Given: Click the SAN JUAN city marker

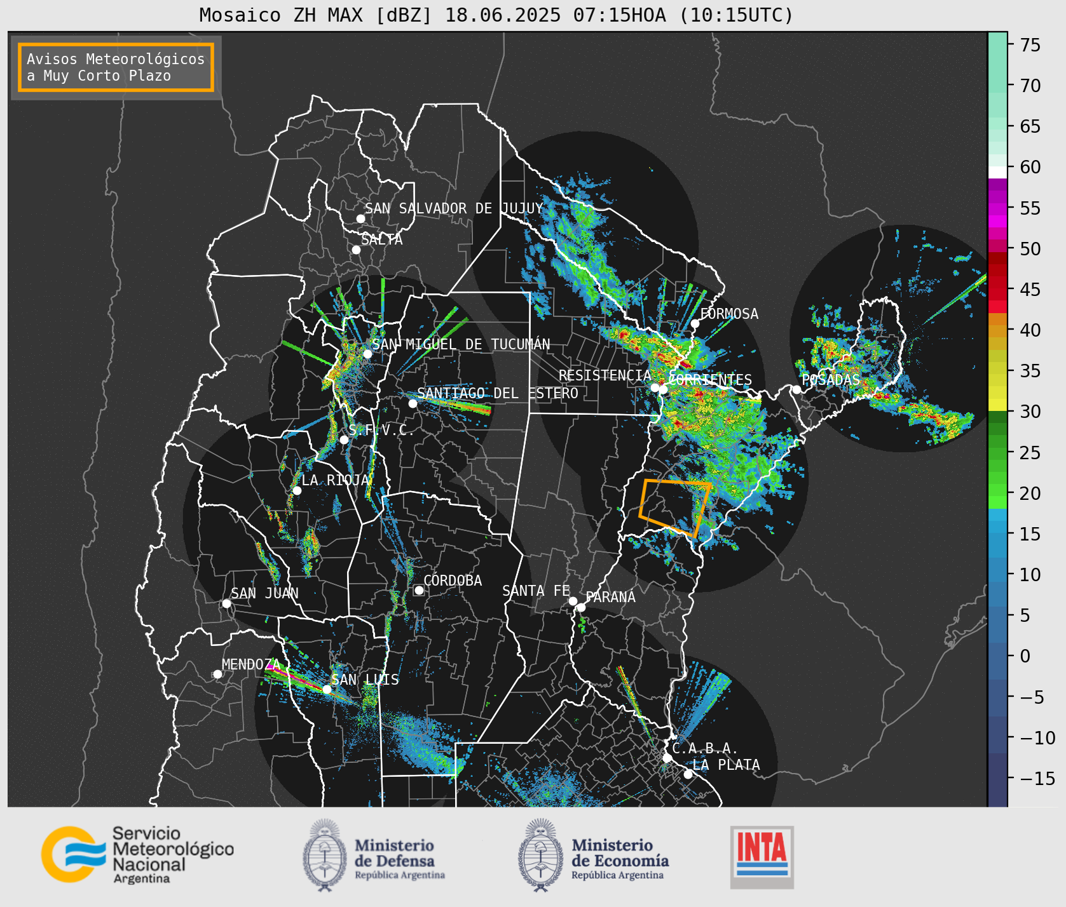Looking at the screenshot, I should (x=226, y=603).
